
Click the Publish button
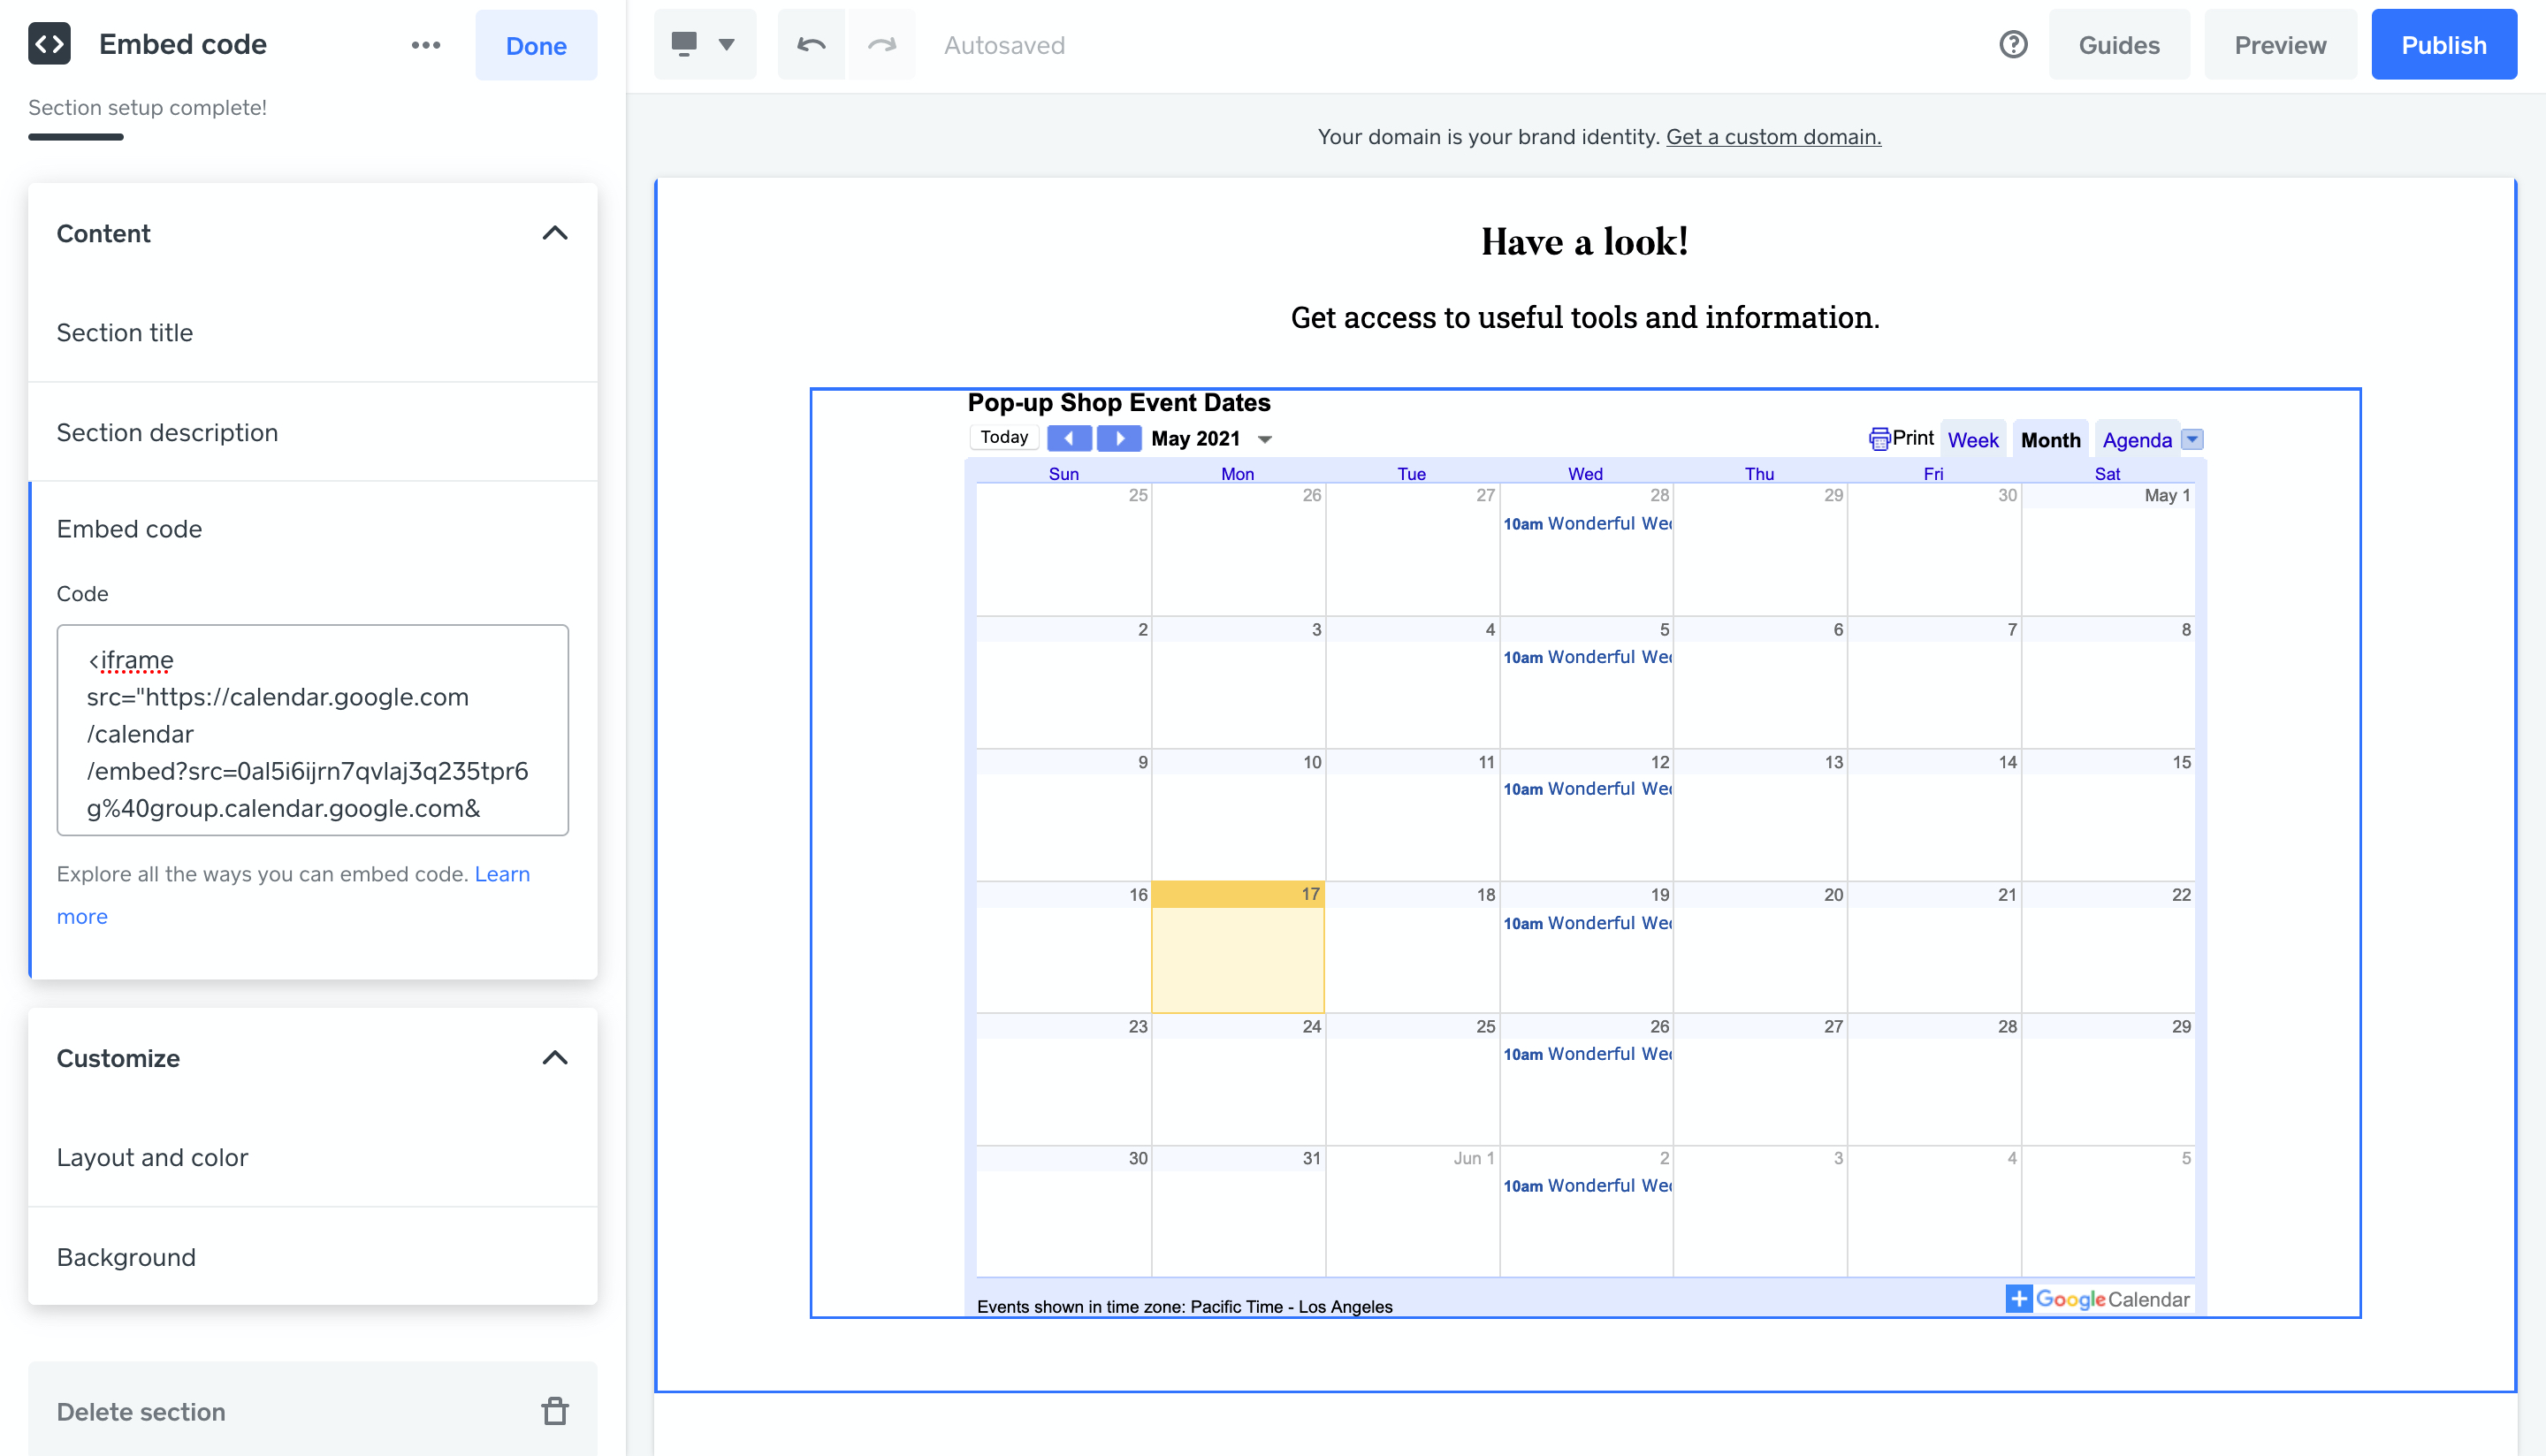tap(2443, 45)
